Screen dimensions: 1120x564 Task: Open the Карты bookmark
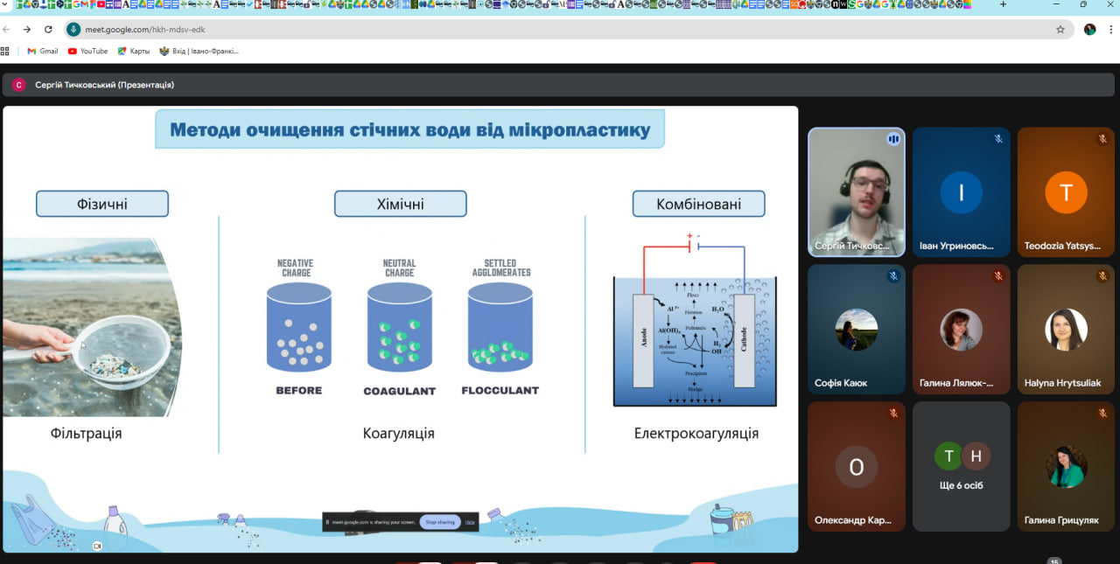(133, 51)
